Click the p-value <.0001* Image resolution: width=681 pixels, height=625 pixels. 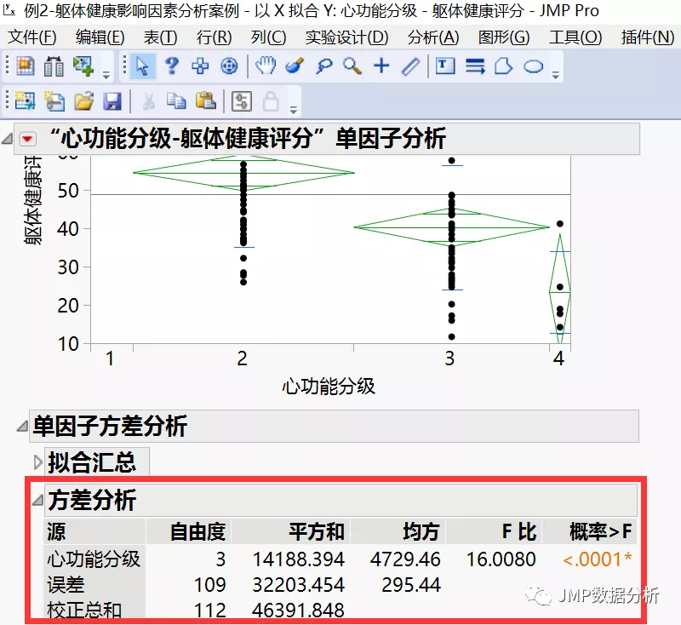(598, 559)
